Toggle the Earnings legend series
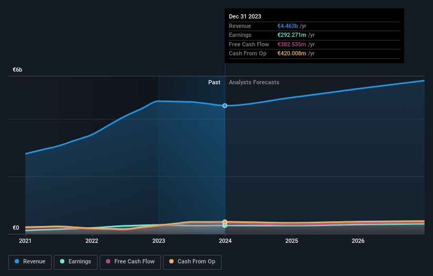Screen dimensions: 433x276 coord(75,262)
